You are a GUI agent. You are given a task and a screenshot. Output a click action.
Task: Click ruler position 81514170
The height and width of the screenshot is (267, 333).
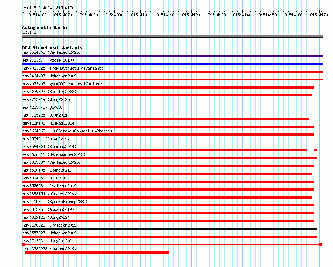pos(319,15)
